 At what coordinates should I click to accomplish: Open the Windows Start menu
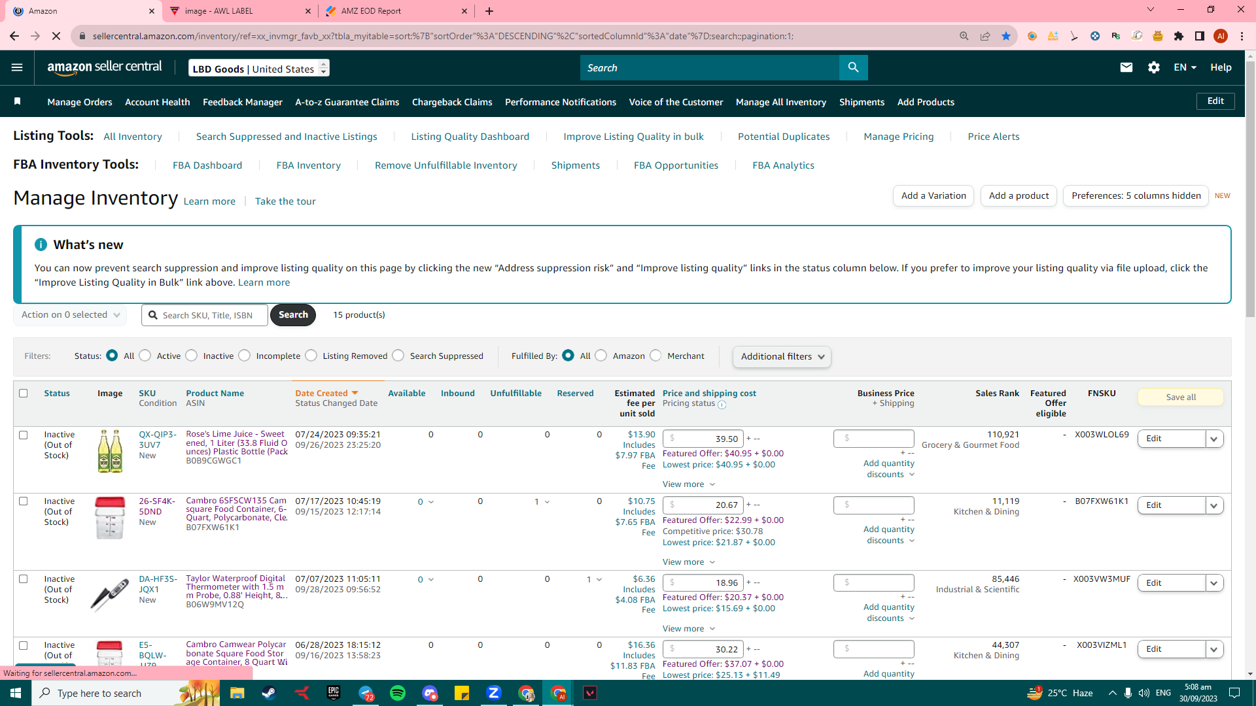16,693
